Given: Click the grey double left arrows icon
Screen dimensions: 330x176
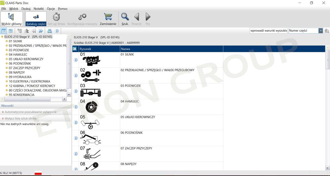Looking at the screenshot, I should coord(34,31).
